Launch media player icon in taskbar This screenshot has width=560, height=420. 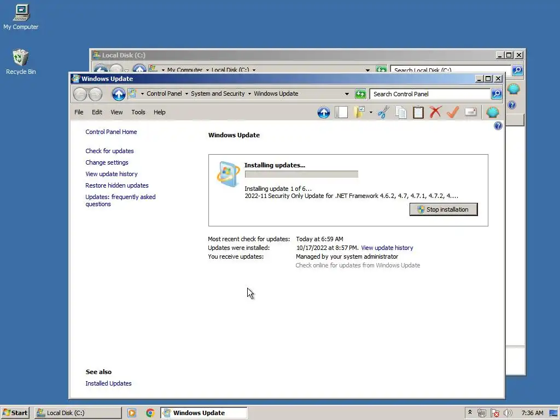click(132, 413)
